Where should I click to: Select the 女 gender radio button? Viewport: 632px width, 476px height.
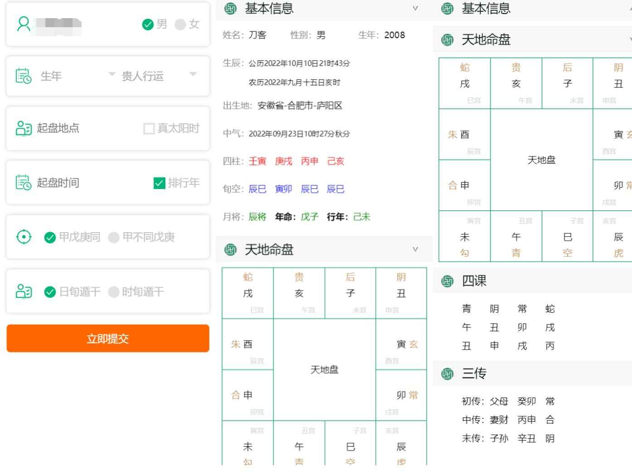(x=180, y=24)
